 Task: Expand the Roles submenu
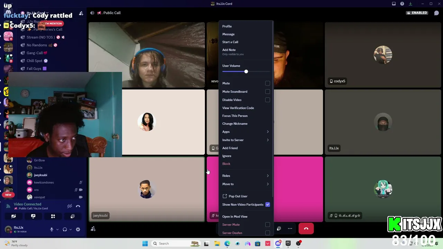coord(246,176)
